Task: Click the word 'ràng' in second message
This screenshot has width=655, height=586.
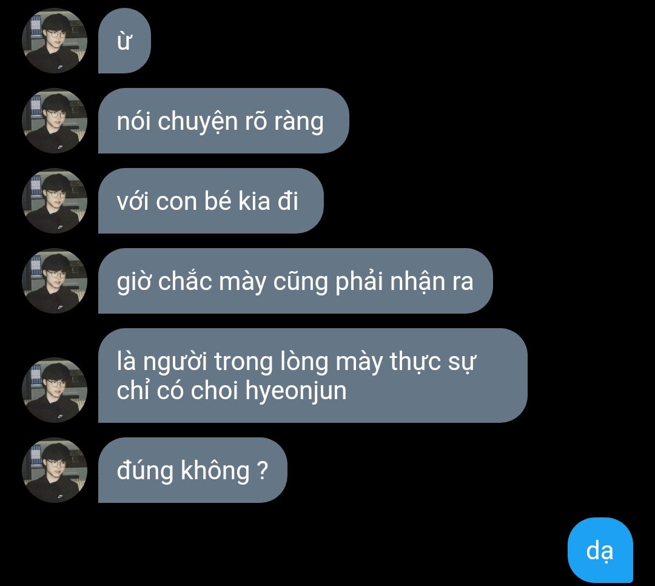Action: [298, 123]
